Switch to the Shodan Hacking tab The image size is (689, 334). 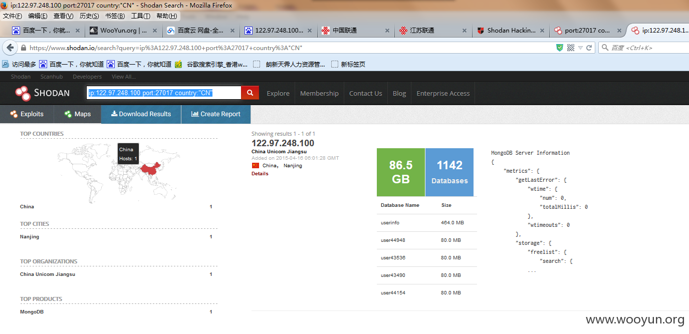[x=511, y=31]
